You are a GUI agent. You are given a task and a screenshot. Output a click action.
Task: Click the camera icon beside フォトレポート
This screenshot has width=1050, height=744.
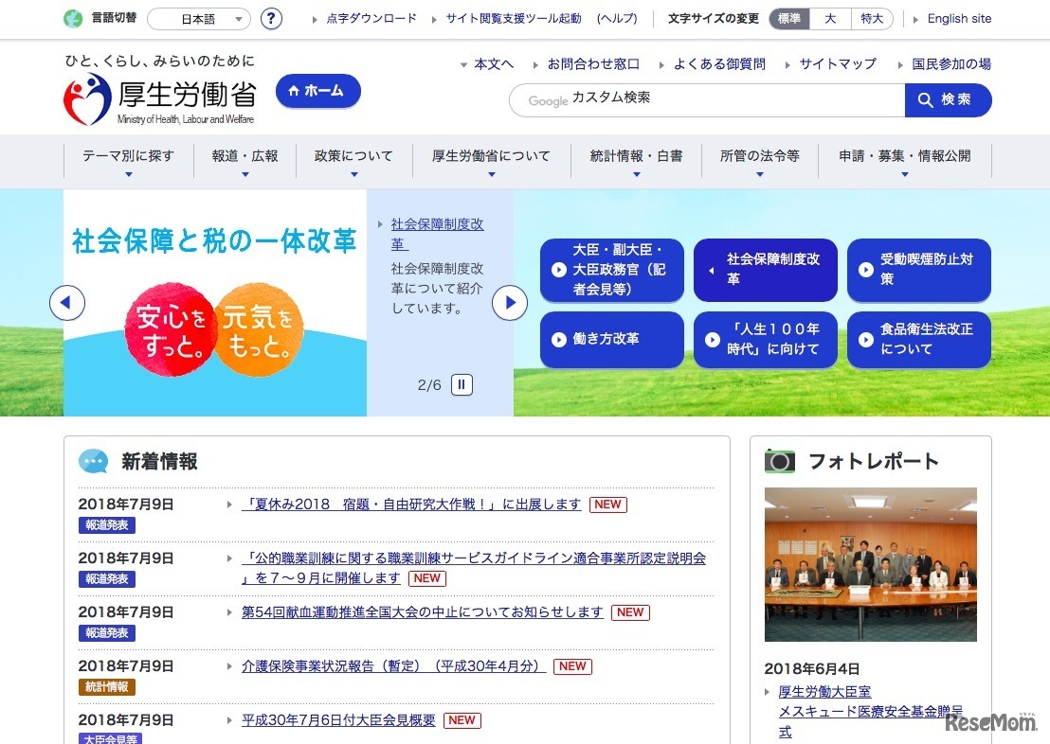pyautogui.click(x=781, y=461)
